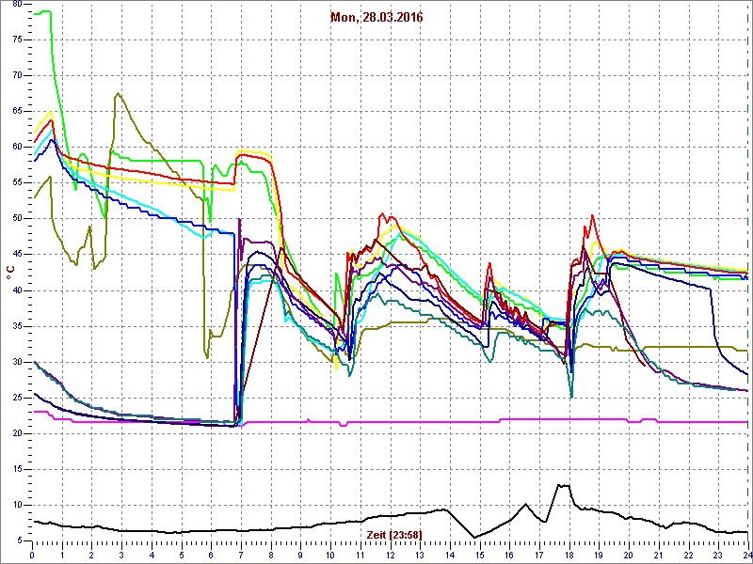Click hour 4 on the time axis
Screen dimensions: 753x564
click(x=152, y=555)
